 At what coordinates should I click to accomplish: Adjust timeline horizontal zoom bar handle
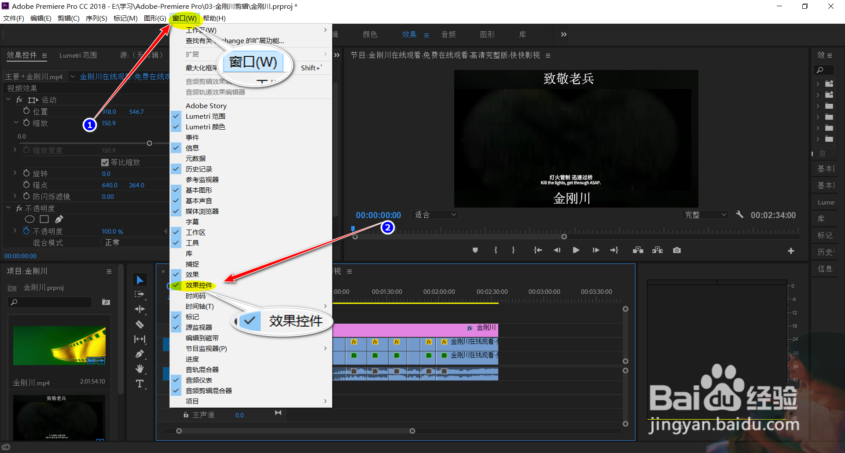(412, 431)
